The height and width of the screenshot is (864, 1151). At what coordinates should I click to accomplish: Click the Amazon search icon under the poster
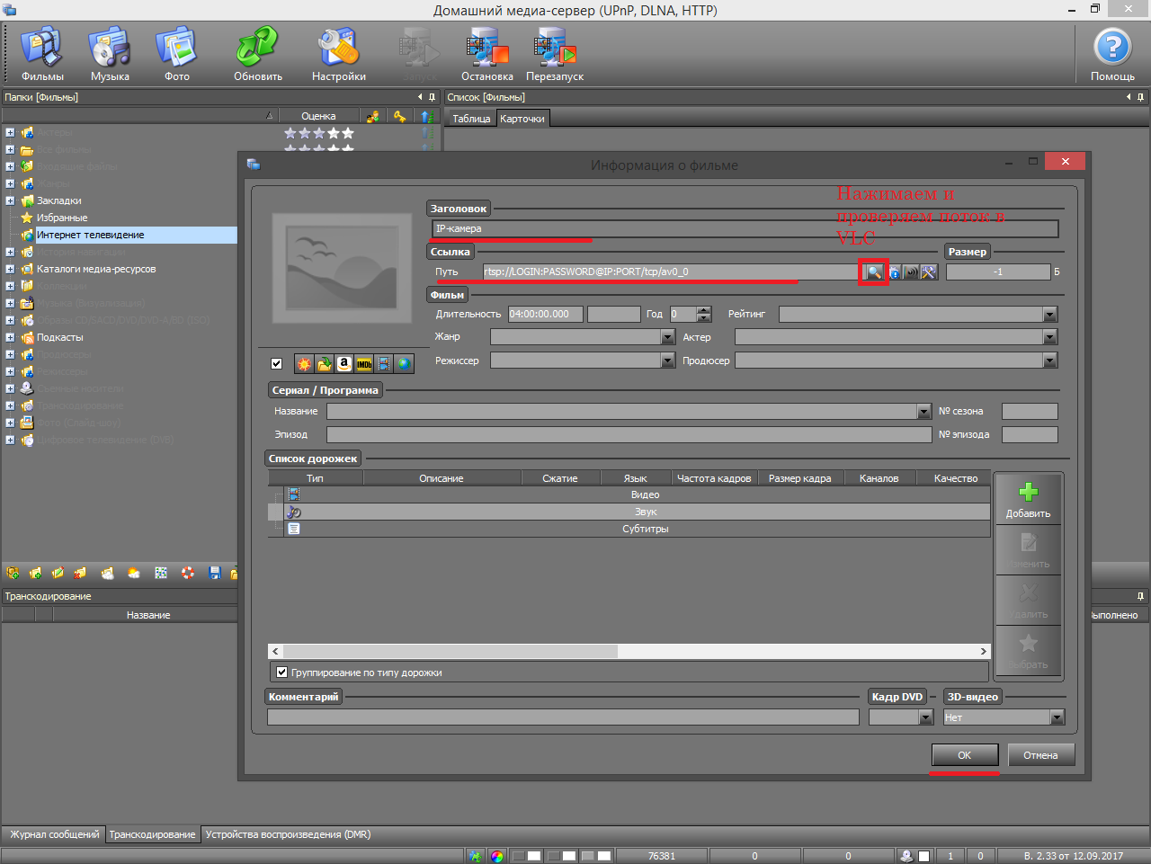(344, 364)
